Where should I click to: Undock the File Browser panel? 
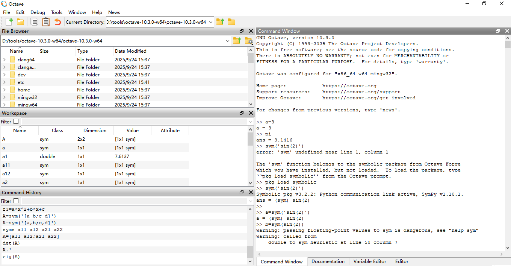tap(242, 31)
